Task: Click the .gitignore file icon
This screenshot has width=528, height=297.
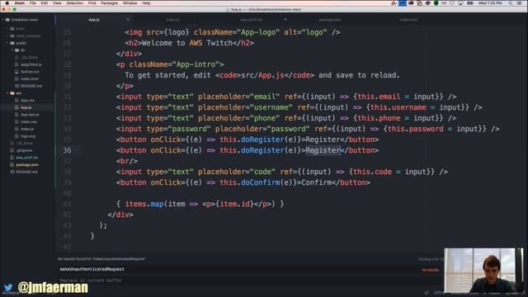Action: 12,150
